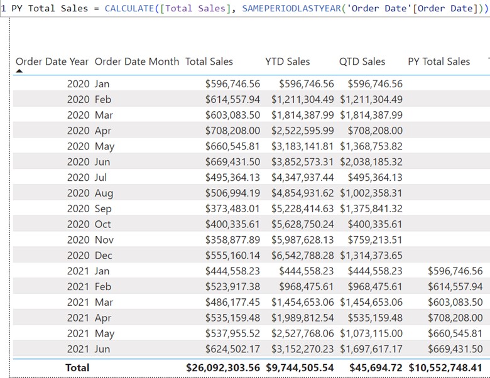This screenshot has width=490, height=378.
Task: Sort table by Total Sales column header
Action: (209, 62)
